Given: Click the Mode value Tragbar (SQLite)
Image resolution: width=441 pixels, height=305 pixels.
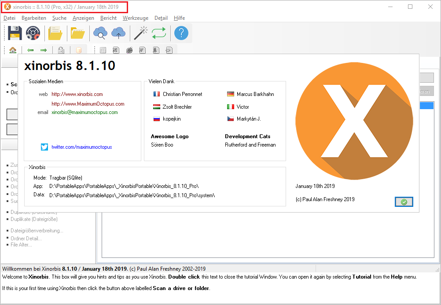Looking at the screenshot, I should point(66,178).
